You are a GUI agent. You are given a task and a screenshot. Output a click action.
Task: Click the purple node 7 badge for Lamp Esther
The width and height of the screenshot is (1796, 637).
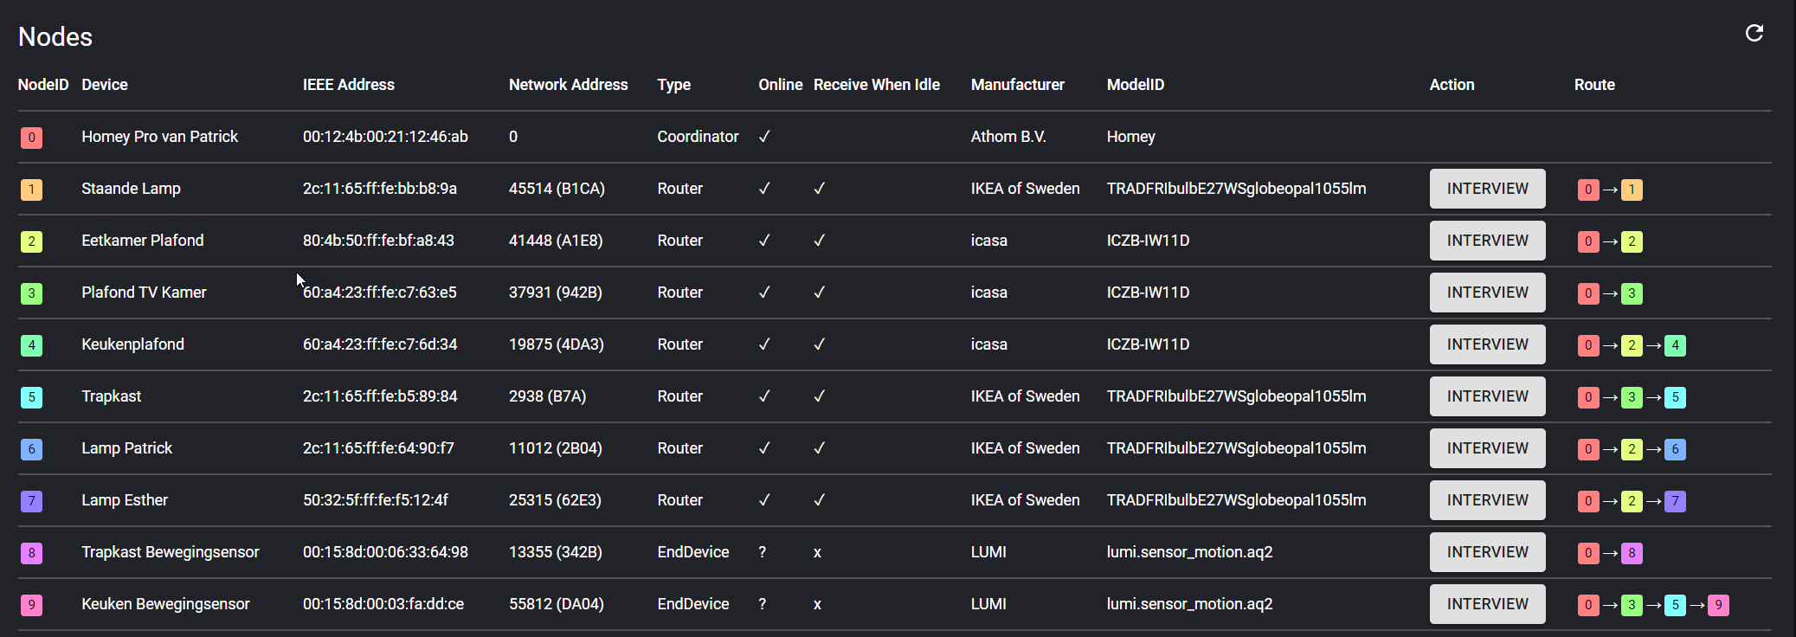click(31, 501)
